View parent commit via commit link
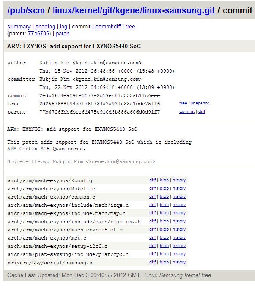Image resolution: width=255 pixels, height=288 pixels. coord(187,111)
